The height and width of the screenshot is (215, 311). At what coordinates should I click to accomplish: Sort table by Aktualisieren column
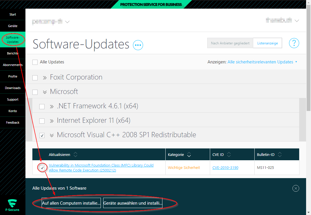[x=75, y=154]
